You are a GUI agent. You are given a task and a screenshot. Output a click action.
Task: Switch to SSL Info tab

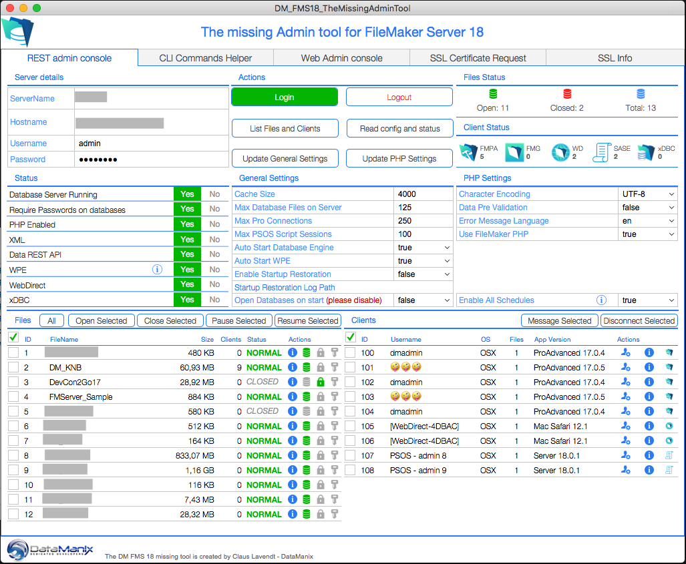tap(615, 57)
